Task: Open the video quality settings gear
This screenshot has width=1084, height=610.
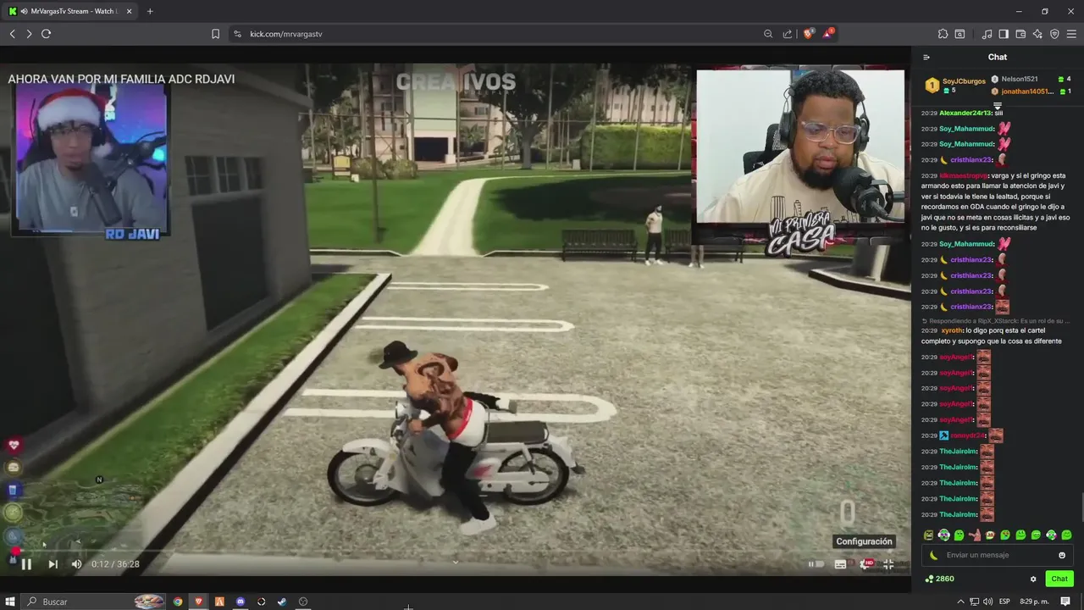Action: 866,564
